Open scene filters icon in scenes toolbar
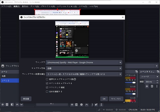The image size is (160, 112). pos(12,104)
